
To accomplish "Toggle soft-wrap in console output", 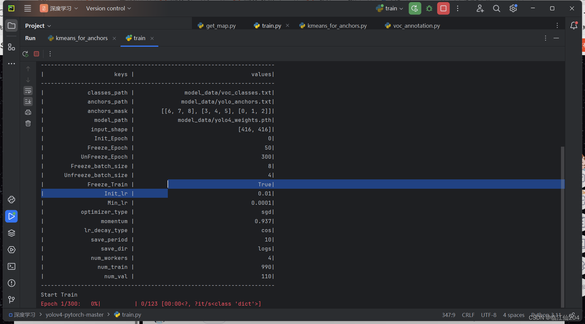I will click(28, 91).
